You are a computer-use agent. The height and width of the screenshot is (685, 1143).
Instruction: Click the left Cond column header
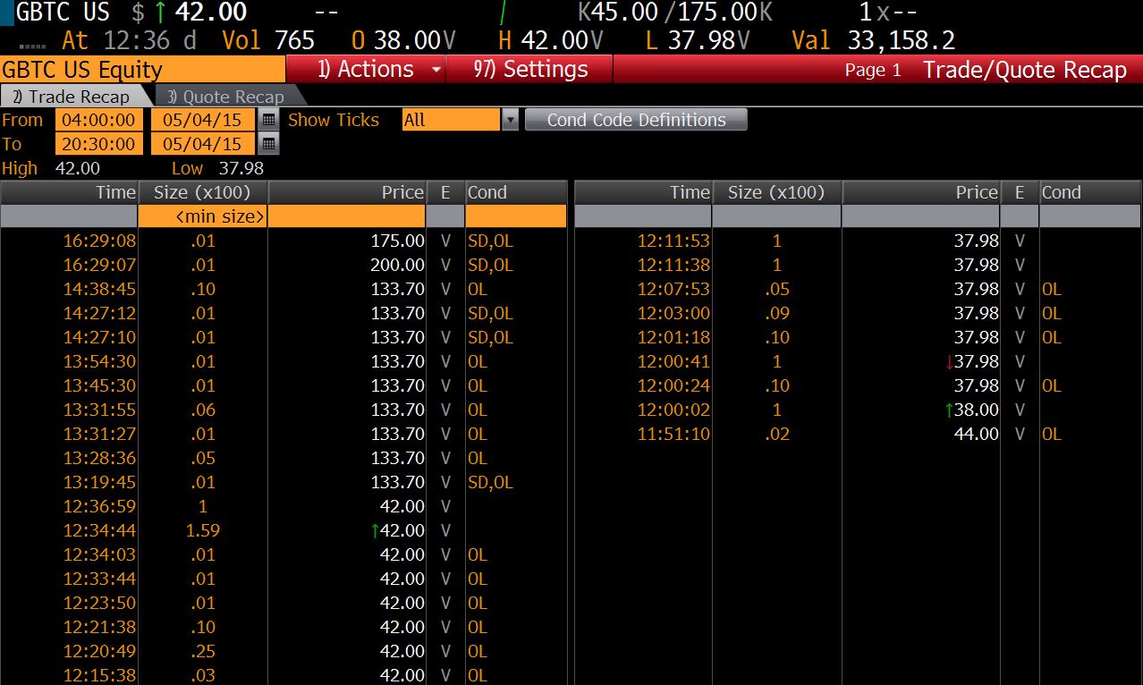516,192
